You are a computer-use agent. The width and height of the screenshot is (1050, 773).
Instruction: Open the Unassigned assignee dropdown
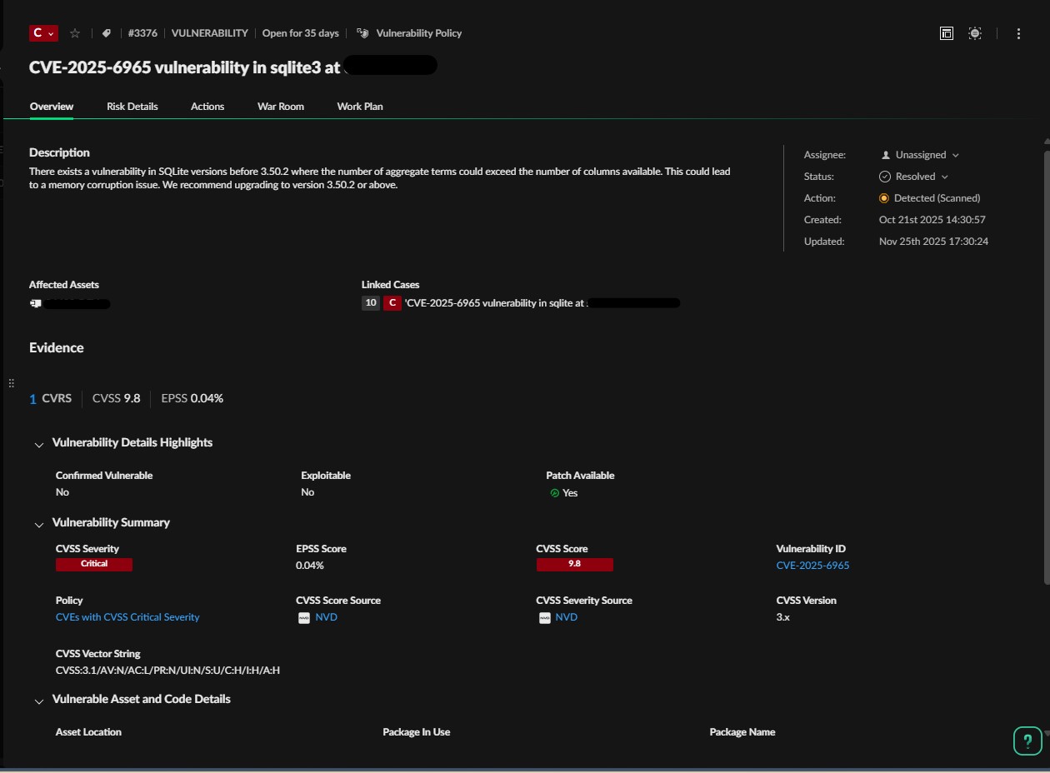[x=920, y=155]
